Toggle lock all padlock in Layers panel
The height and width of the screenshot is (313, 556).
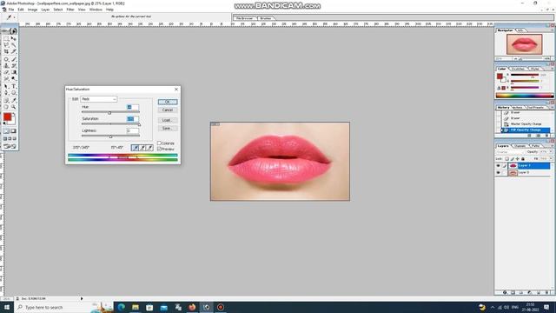pyautogui.click(x=523, y=158)
